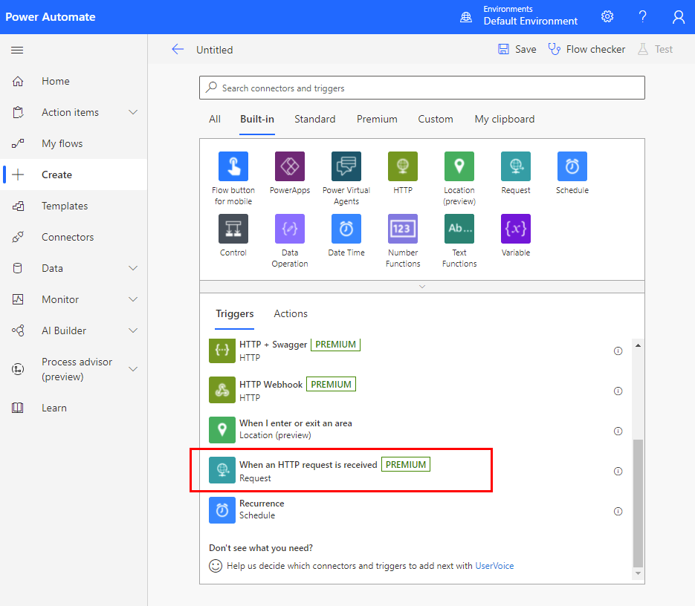Show info for Recurrence trigger

pos(618,511)
